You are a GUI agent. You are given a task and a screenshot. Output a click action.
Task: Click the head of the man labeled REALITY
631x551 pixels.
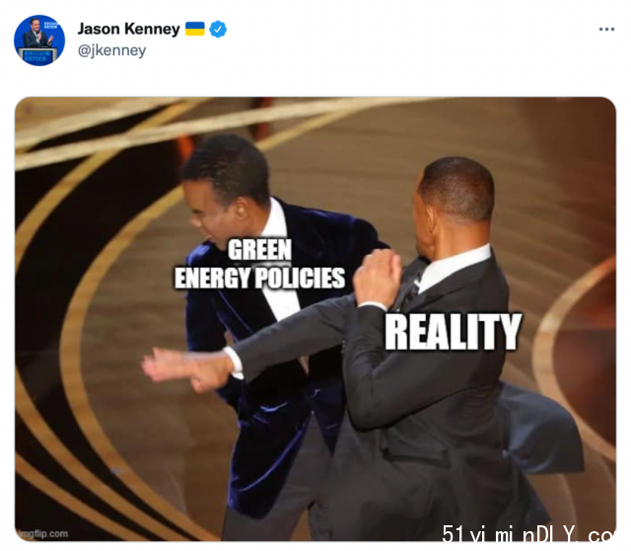[x=454, y=201]
